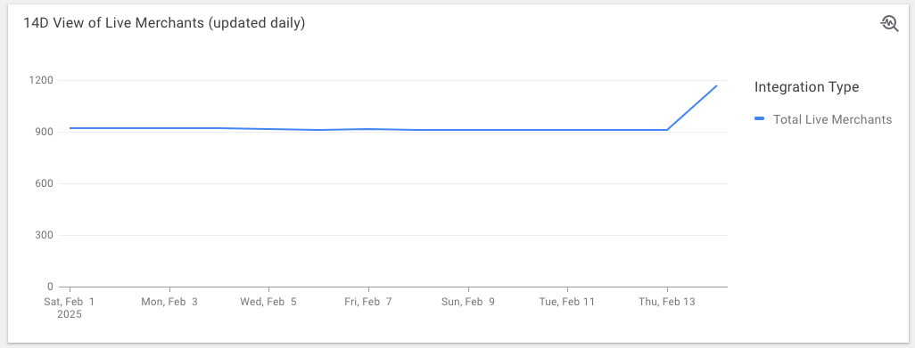Click the Fri, Feb 7 axis label
Viewport: 915px width, 348px height.
(368, 302)
